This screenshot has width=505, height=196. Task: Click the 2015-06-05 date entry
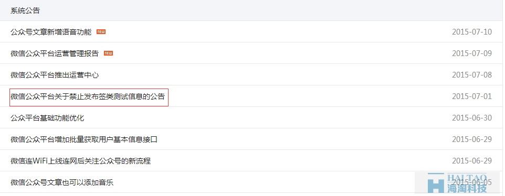pos(472,182)
